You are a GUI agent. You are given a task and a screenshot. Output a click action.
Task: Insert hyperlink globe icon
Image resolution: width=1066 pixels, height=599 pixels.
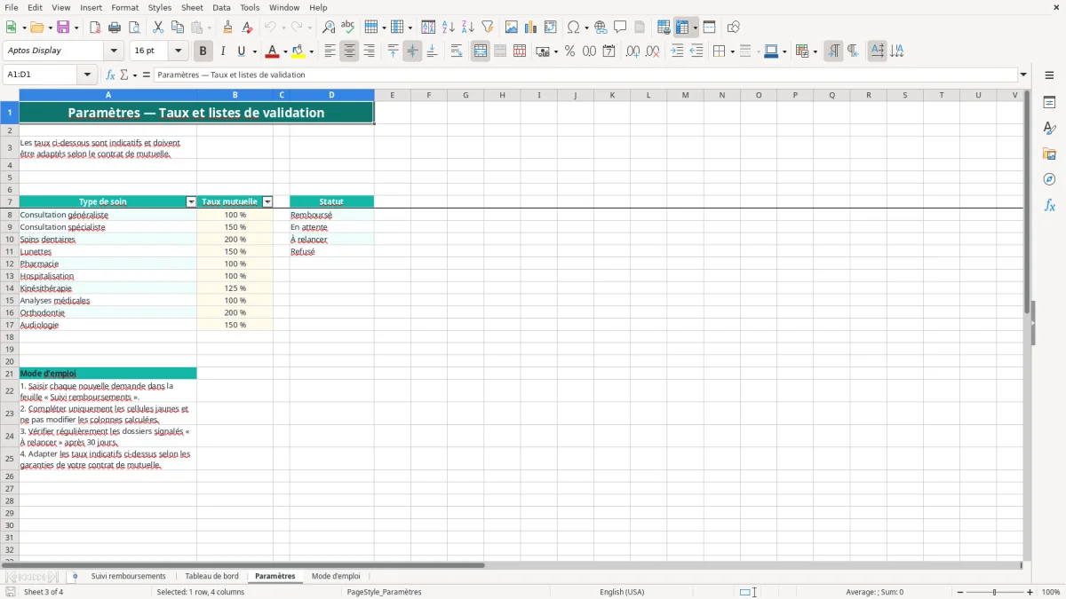coord(601,28)
